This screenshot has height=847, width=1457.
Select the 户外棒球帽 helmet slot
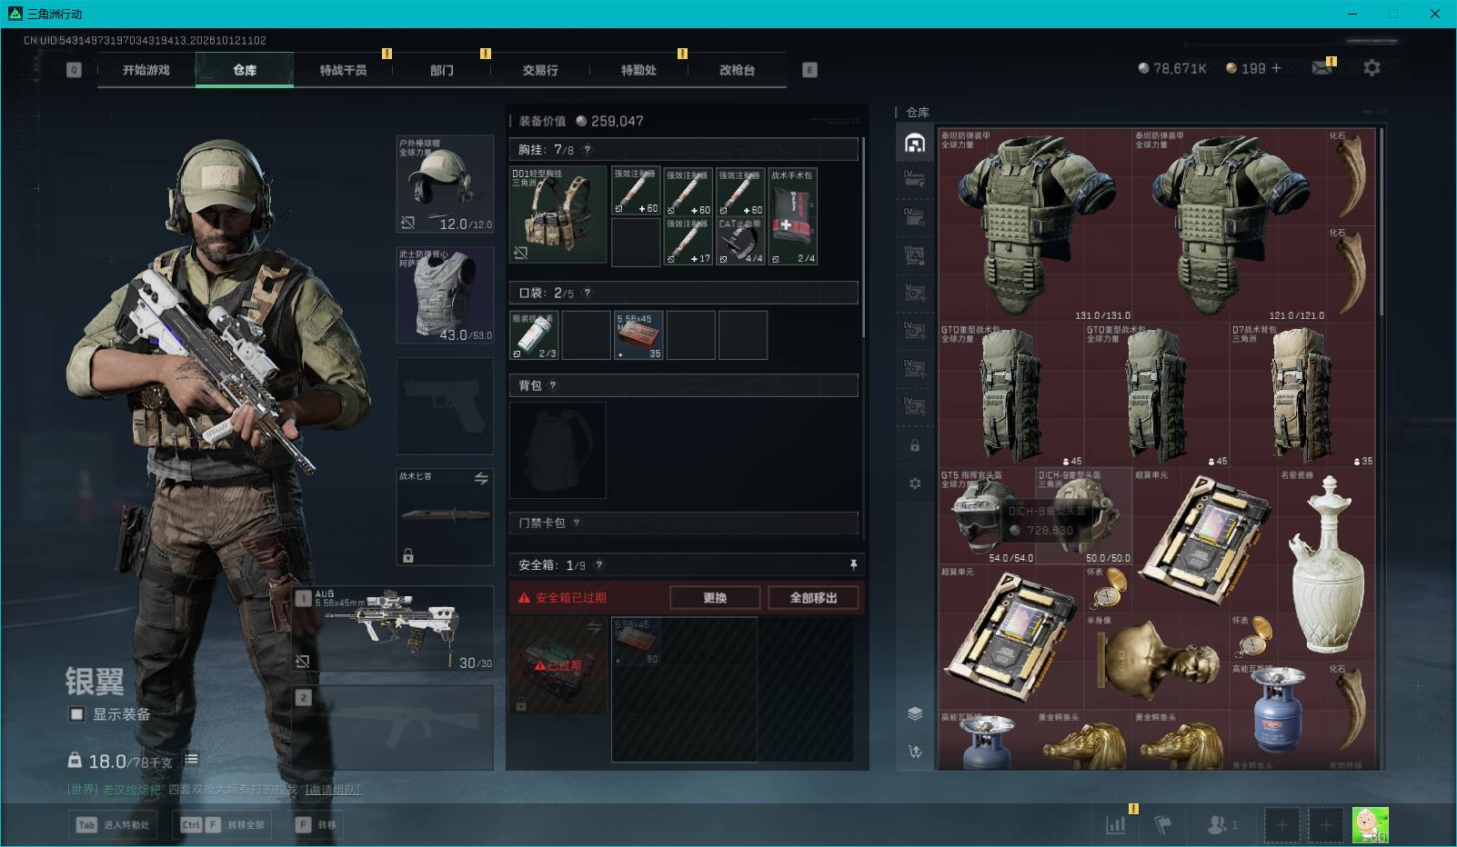tap(445, 184)
